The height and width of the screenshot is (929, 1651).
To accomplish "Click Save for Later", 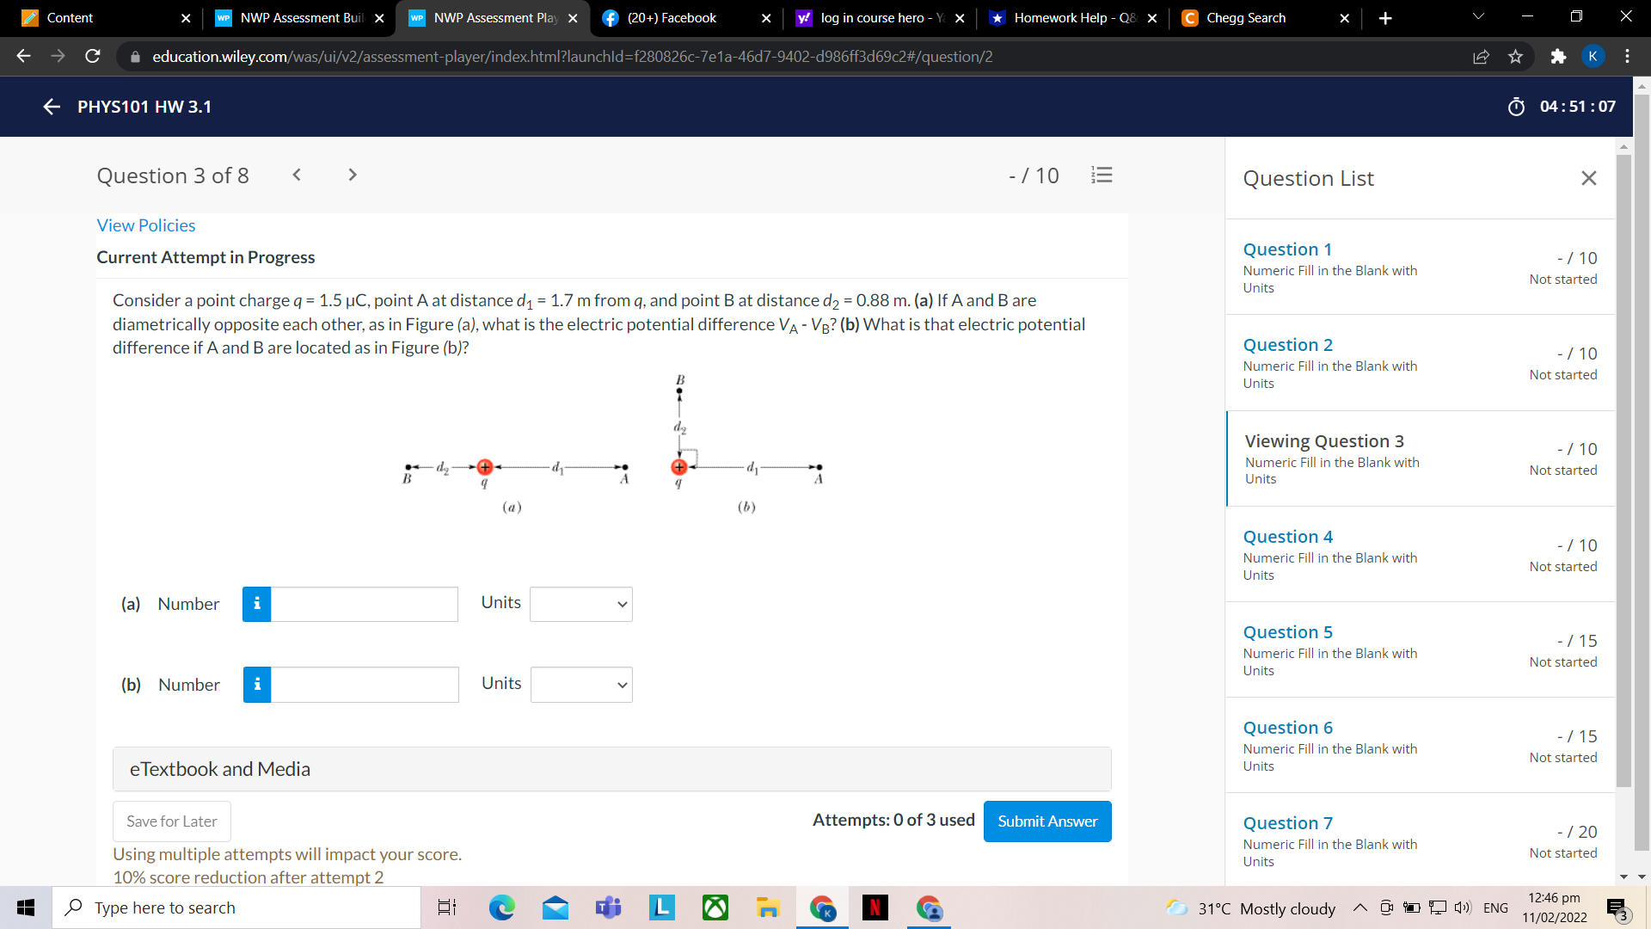I will pyautogui.click(x=170, y=821).
